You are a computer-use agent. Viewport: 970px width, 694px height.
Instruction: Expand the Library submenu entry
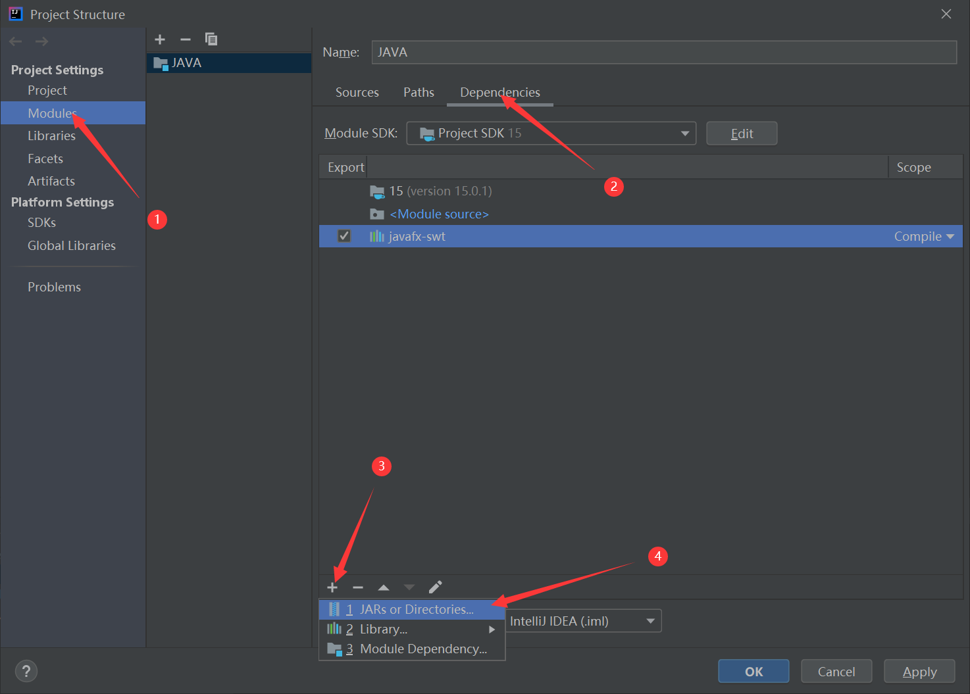412,630
